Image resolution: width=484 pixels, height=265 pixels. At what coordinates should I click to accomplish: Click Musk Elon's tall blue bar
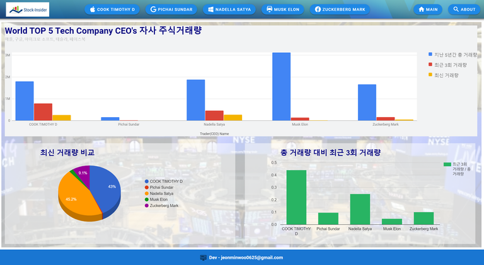pos(281,87)
